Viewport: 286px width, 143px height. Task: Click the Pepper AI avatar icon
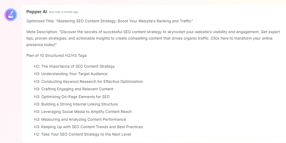point(11,15)
